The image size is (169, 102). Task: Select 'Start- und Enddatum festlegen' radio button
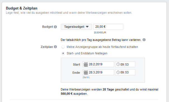click(x=63, y=53)
